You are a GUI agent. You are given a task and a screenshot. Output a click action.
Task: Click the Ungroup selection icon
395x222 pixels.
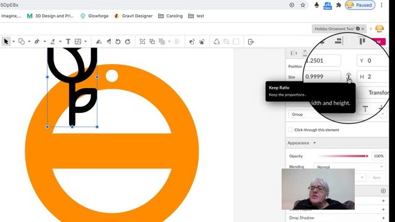point(152,41)
